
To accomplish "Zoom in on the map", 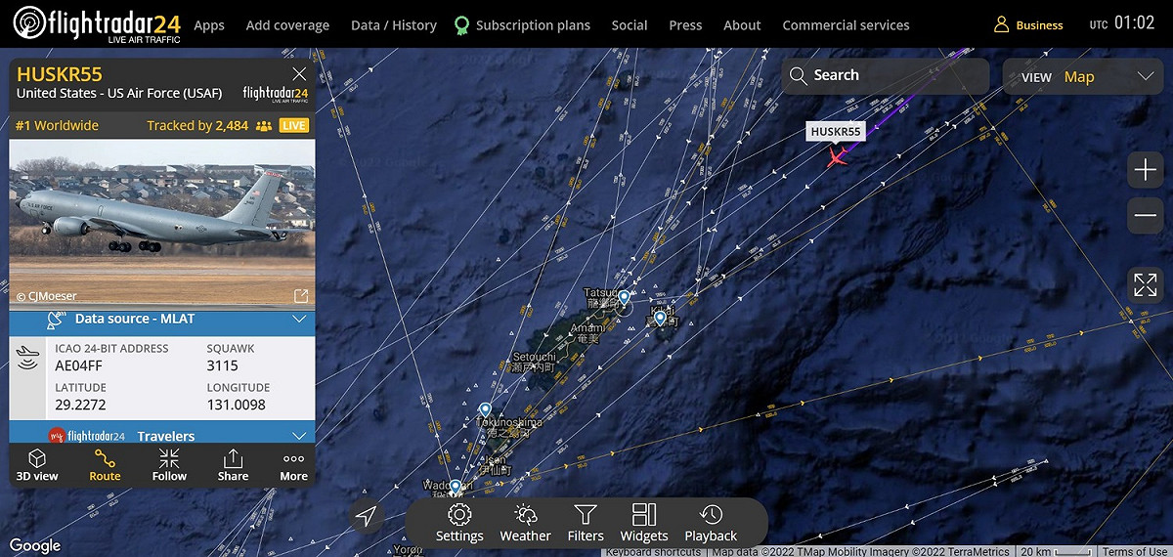I will [1145, 170].
